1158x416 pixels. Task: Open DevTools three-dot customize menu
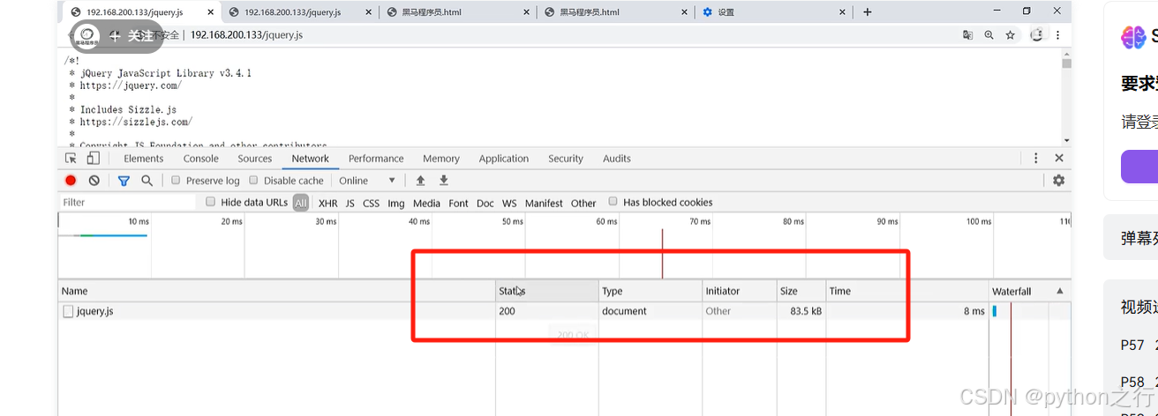tap(1036, 159)
